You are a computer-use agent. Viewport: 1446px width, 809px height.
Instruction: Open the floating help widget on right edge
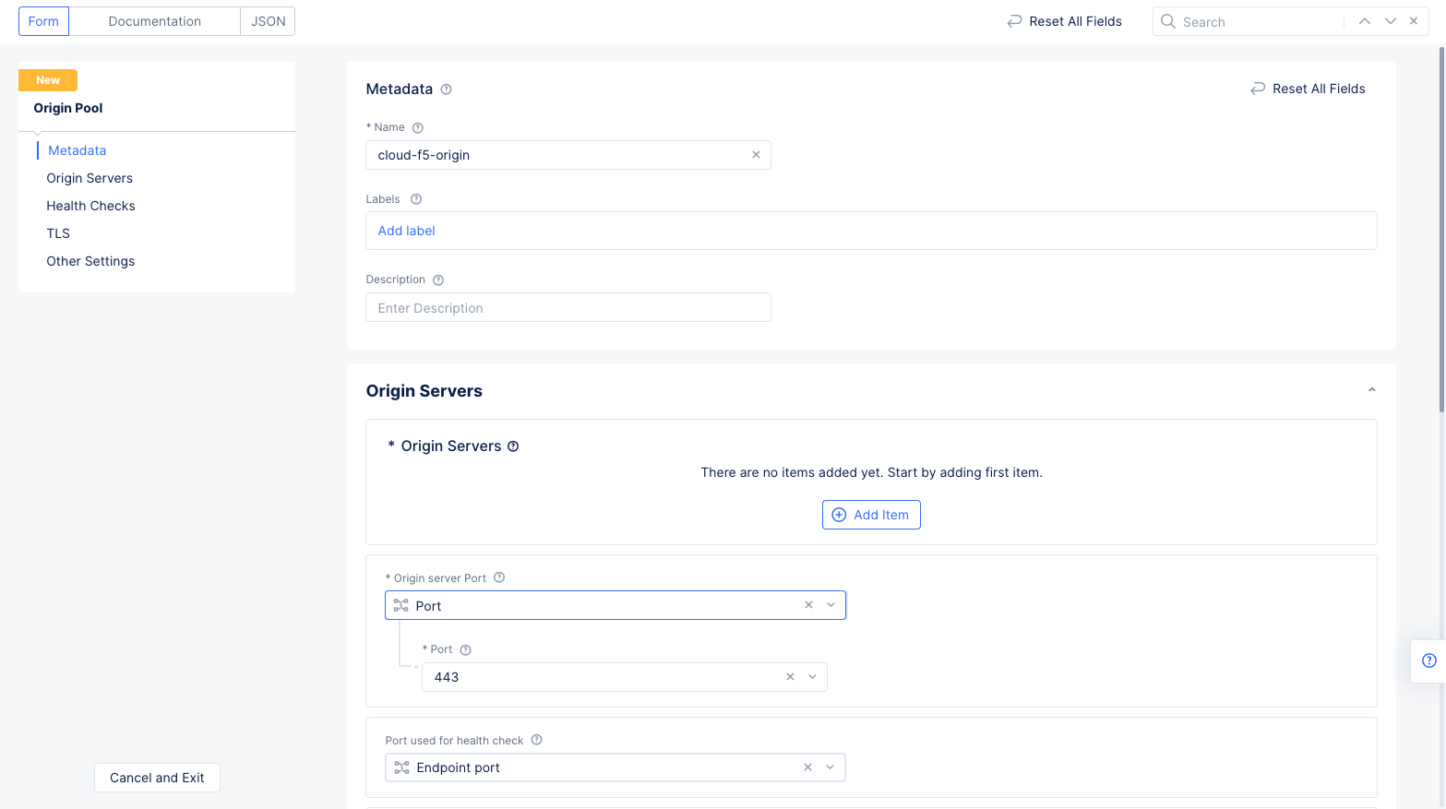(1429, 660)
